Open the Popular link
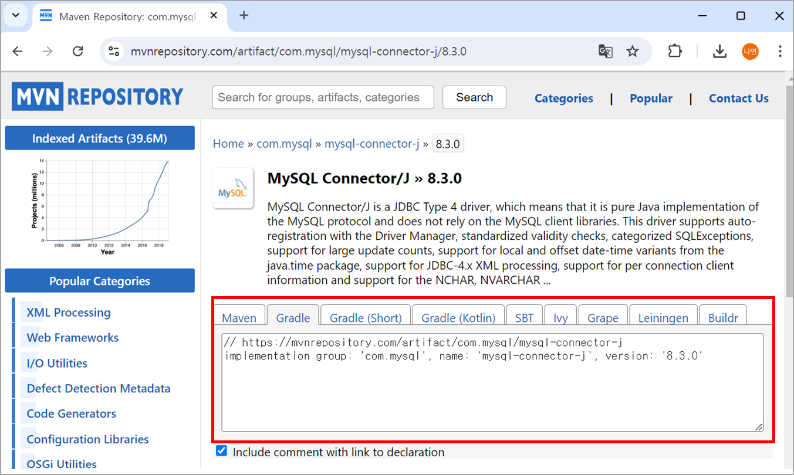The height and width of the screenshot is (475, 794). click(x=651, y=99)
